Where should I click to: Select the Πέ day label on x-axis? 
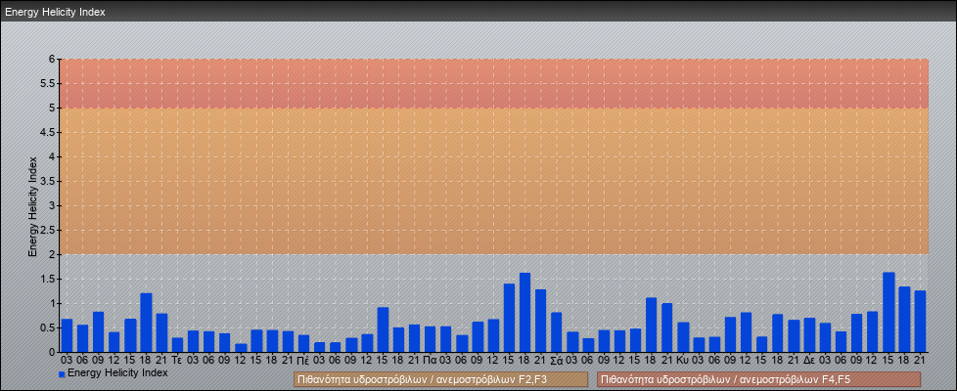click(303, 360)
